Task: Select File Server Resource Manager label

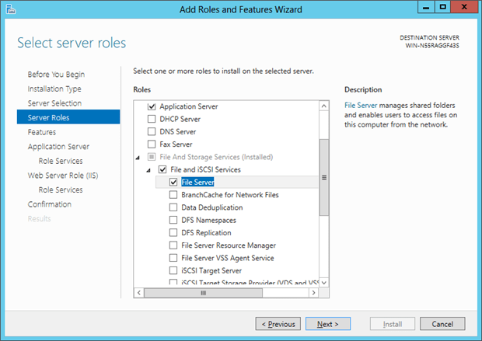Action: click(229, 245)
